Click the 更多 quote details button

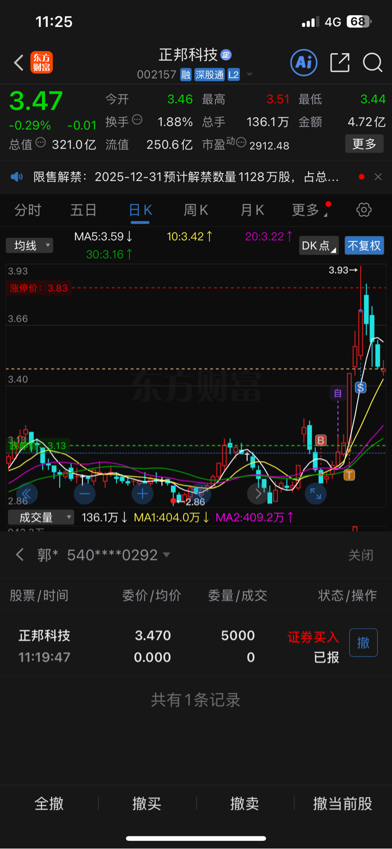pos(364,144)
